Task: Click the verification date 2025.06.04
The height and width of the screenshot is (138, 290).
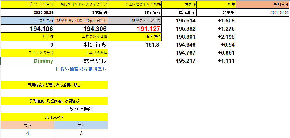Action: pyautogui.click(x=263, y=12)
